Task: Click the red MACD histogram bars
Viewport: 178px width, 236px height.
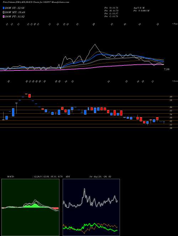Action: (55, 208)
